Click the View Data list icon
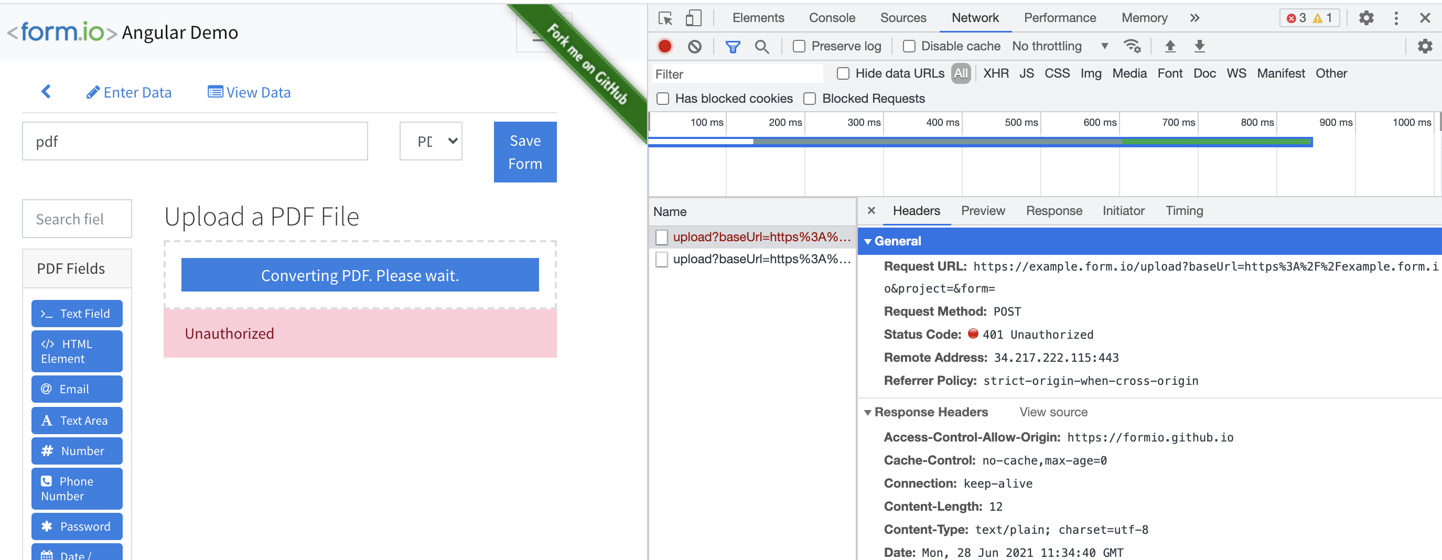The width and height of the screenshot is (1442, 560). click(x=215, y=92)
